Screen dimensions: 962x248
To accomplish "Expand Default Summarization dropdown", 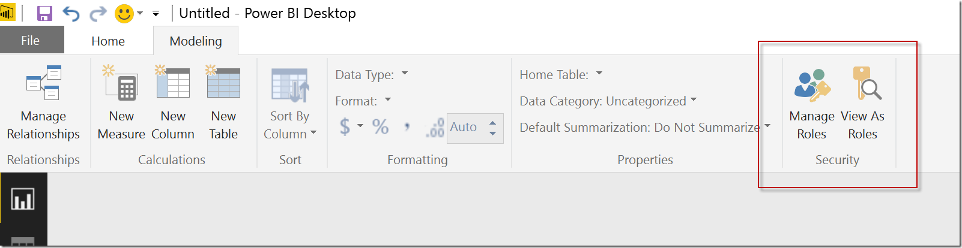I will pyautogui.click(x=645, y=128).
